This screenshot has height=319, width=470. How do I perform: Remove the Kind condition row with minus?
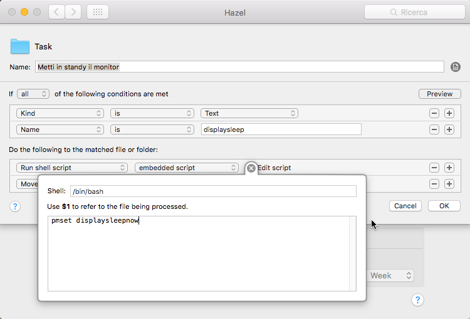point(434,113)
